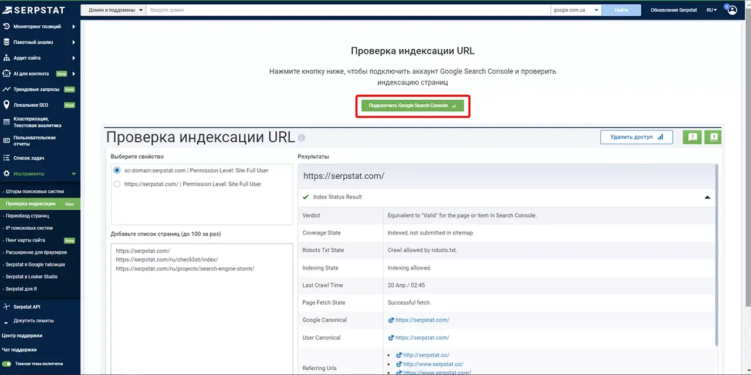Click the 'Successful fetch.' value
This screenshot has width=751, height=375.
(410, 303)
